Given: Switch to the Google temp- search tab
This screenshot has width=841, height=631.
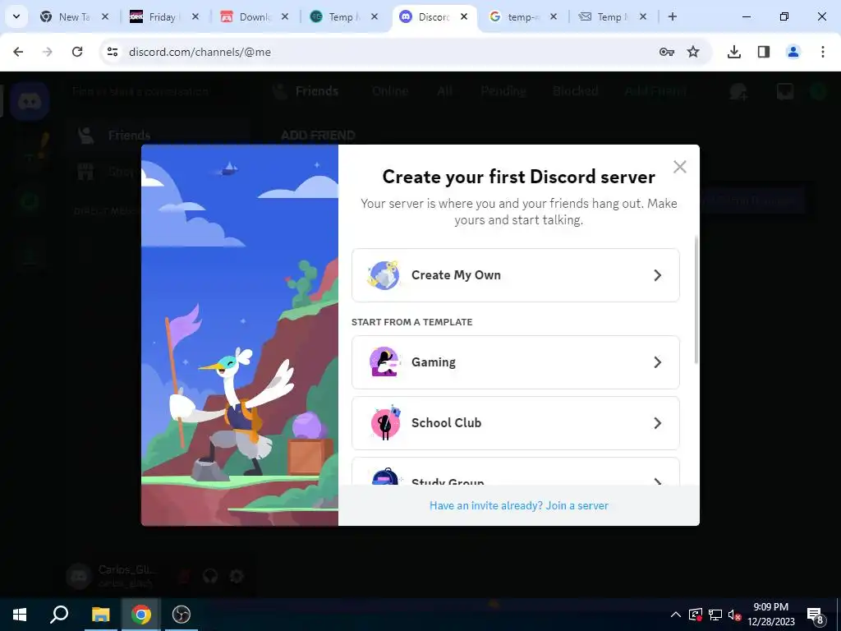Looking at the screenshot, I should click(x=522, y=17).
